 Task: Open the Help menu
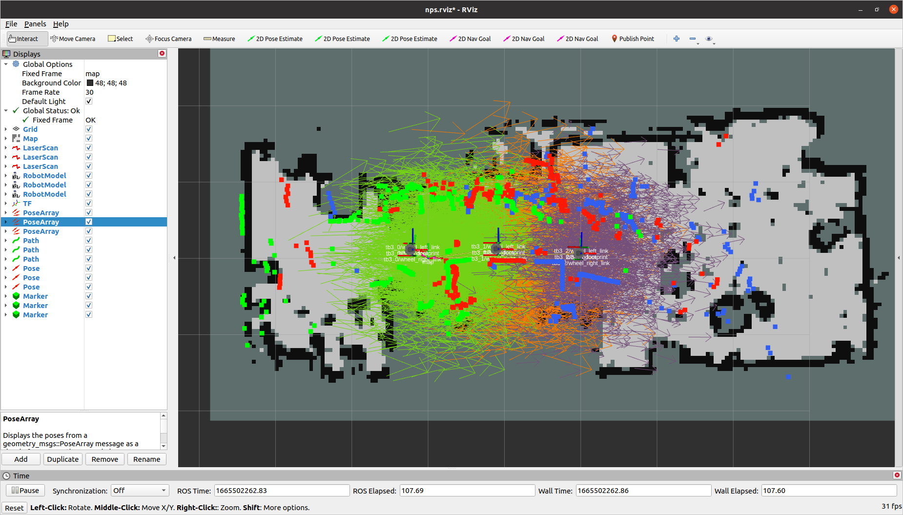(x=61, y=24)
